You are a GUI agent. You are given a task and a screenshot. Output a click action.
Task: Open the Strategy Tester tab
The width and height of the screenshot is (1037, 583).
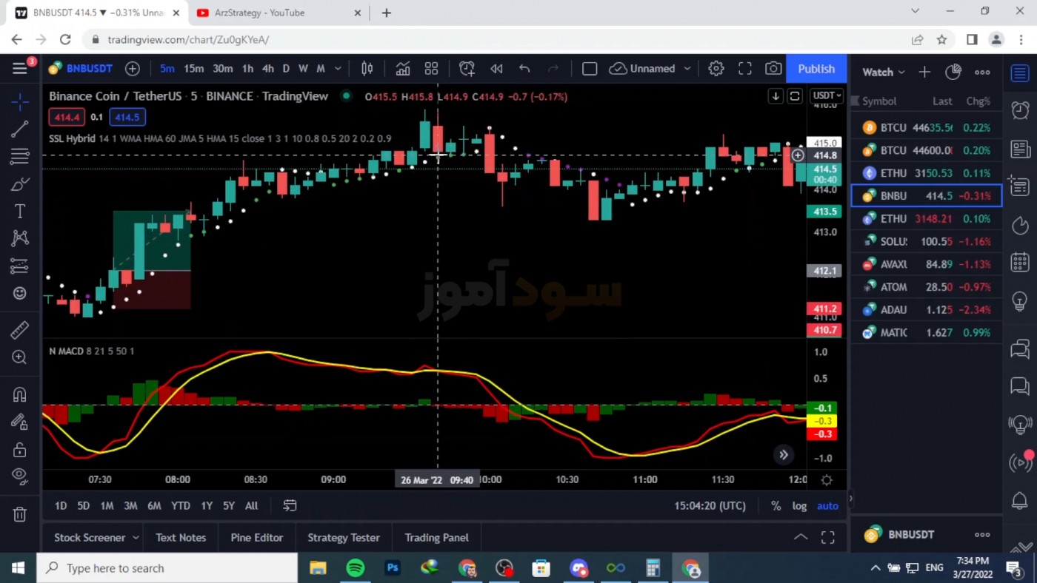tap(344, 537)
